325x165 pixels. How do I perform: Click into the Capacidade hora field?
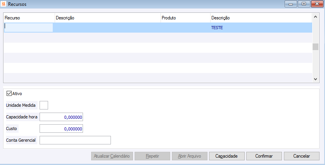61,117
